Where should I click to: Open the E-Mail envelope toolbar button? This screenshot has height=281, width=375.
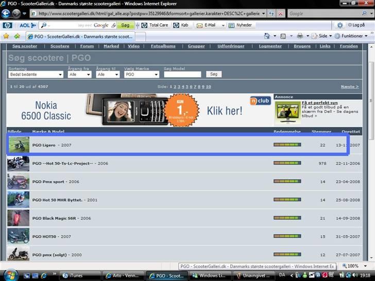(x=205, y=25)
